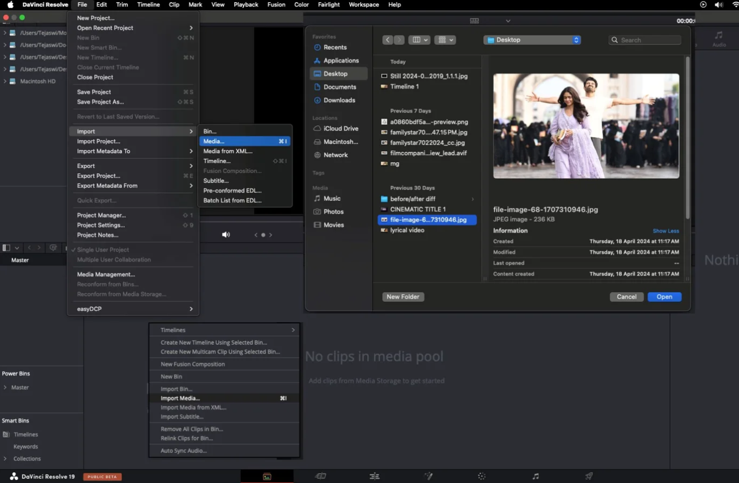Open the Playback menu
This screenshot has width=739, height=483.
(x=246, y=4)
